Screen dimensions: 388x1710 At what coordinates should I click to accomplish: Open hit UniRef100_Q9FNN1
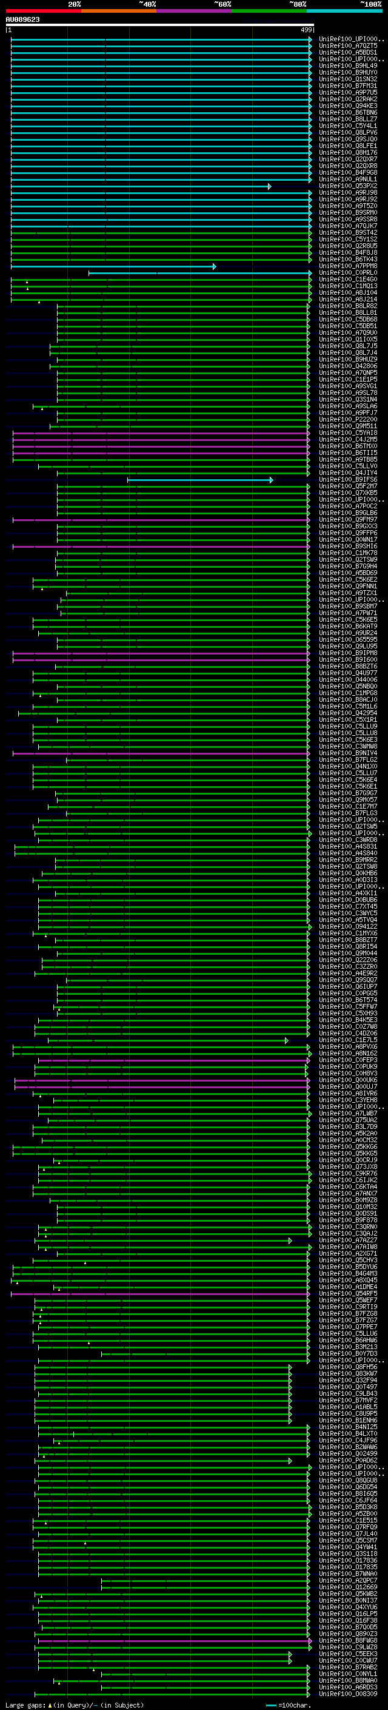348,586
